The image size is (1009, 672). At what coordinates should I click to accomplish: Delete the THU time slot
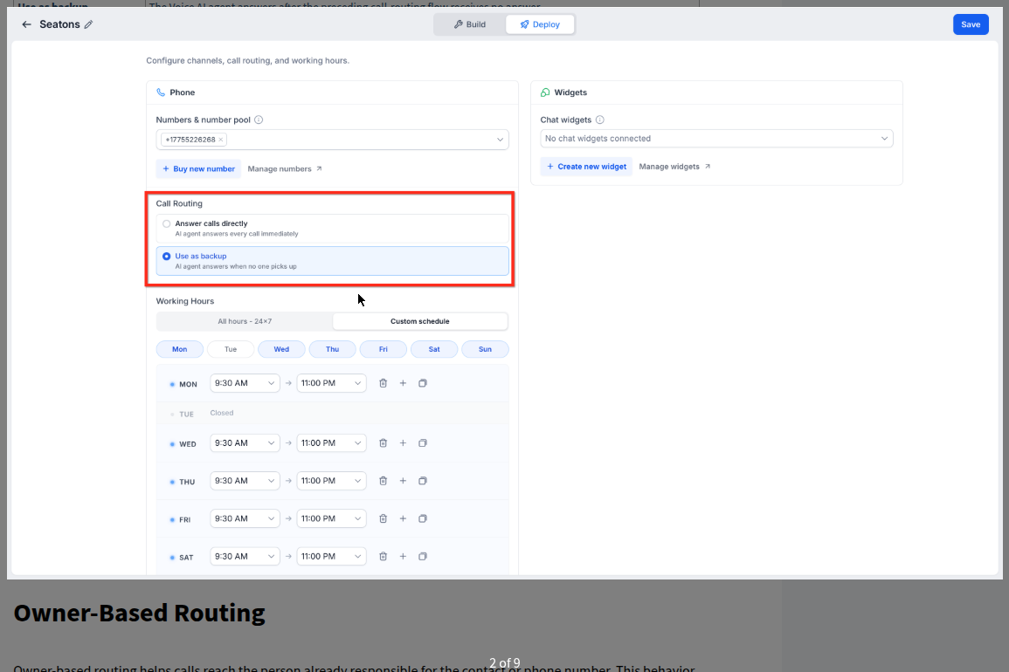(383, 481)
